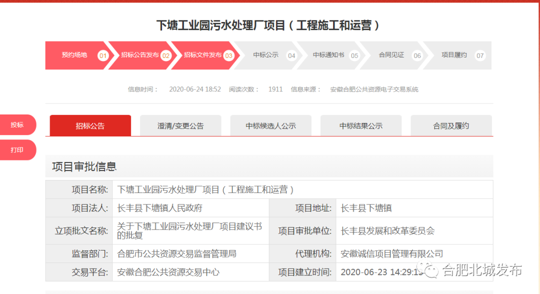Open the 招标公告 tab

point(90,126)
